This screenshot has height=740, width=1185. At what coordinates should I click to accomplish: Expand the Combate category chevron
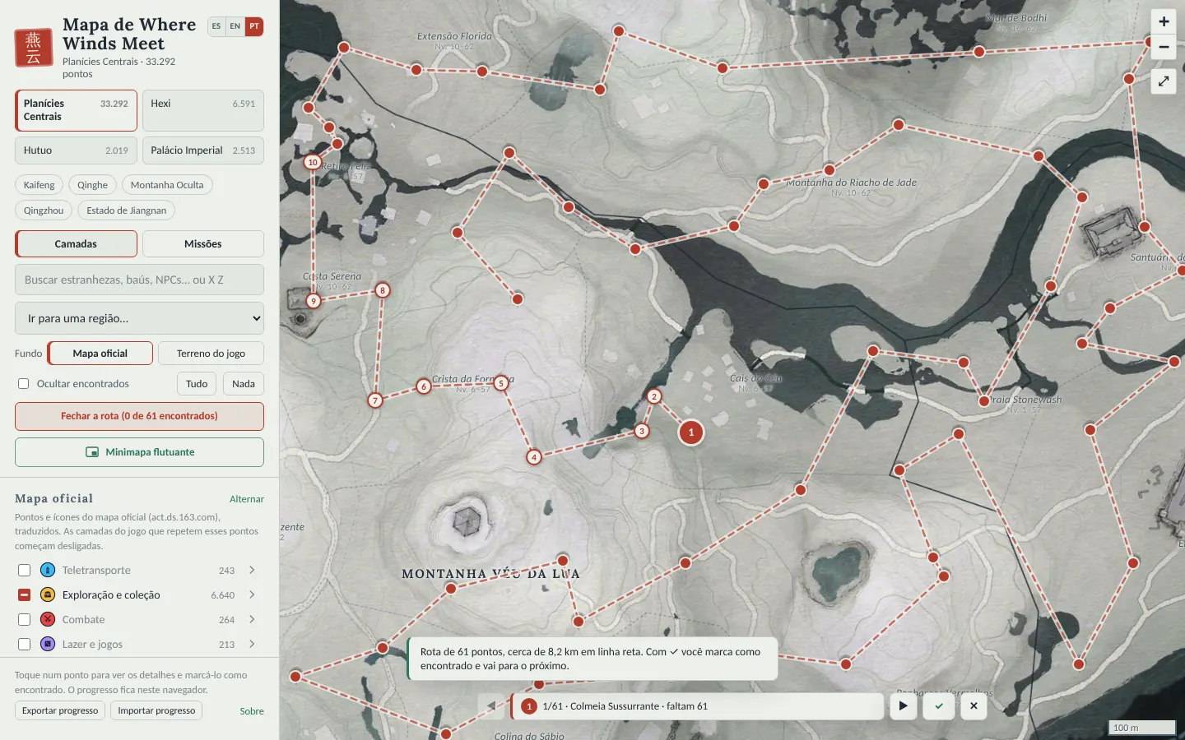click(x=252, y=619)
